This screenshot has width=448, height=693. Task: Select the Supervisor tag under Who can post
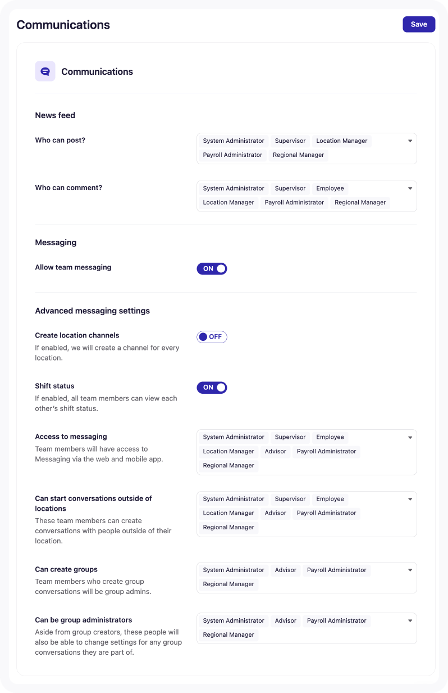290,141
